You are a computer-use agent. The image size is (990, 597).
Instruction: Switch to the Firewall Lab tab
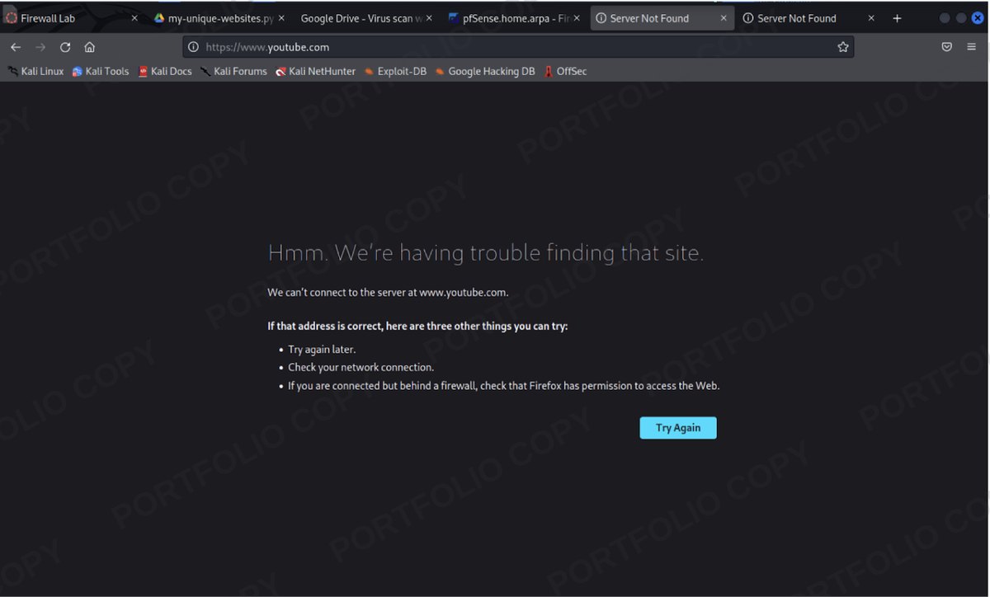click(x=72, y=18)
